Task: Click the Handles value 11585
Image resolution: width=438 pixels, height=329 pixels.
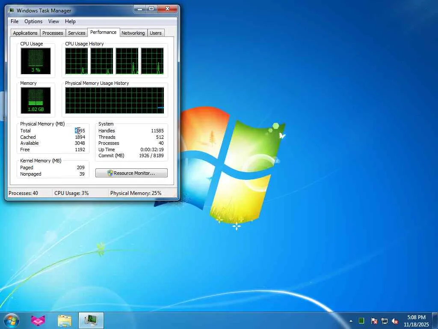Action: 157,131
